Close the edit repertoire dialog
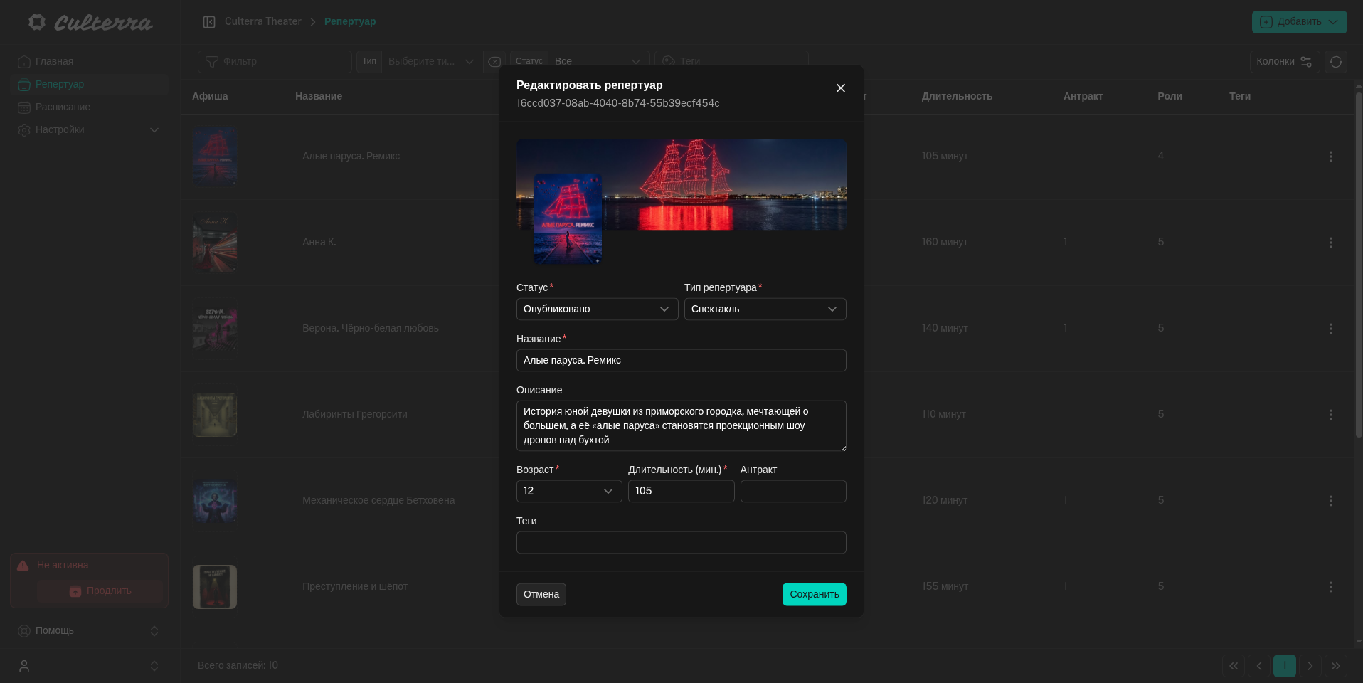Image resolution: width=1363 pixels, height=683 pixels. 840,88
